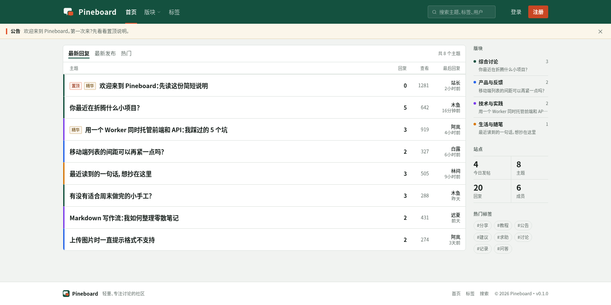The height and width of the screenshot is (305, 611).
Task: Select the #记录 tag
Action: pos(482,249)
